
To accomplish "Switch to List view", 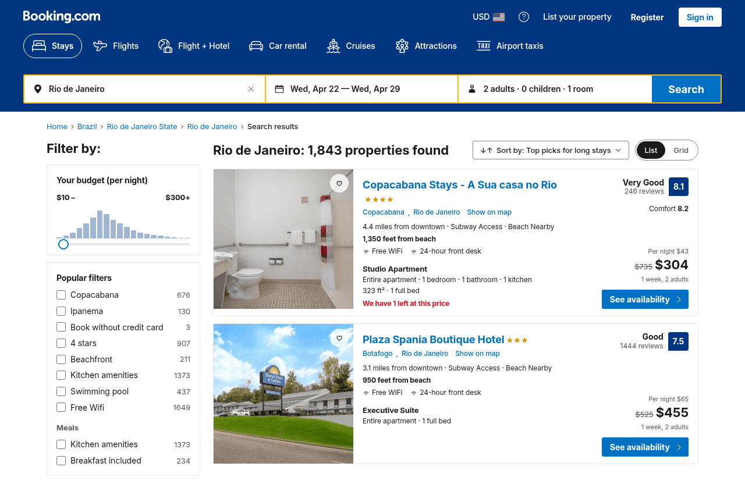I will click(x=651, y=150).
